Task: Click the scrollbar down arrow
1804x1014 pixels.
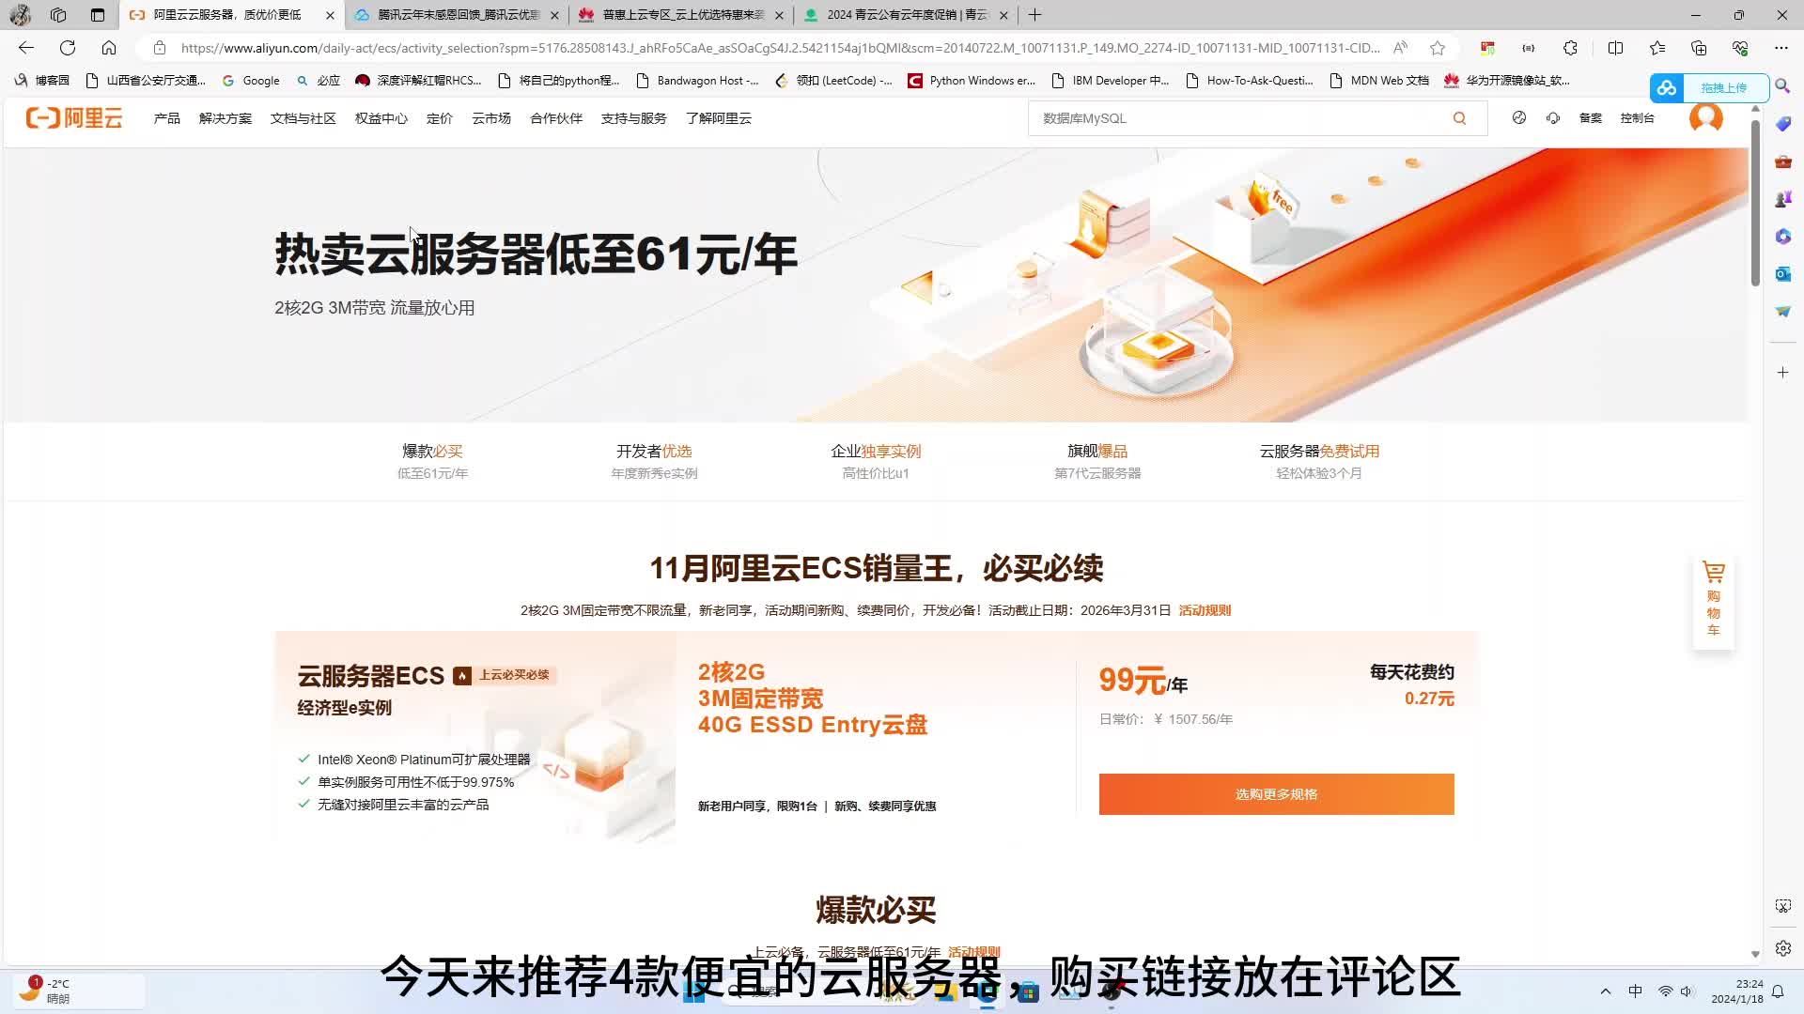Action: coord(1755,954)
